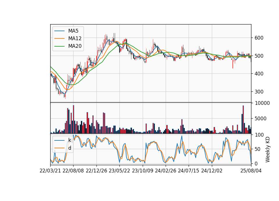The image size is (279, 201).
Task: Click the d legend label
Action: point(70,148)
